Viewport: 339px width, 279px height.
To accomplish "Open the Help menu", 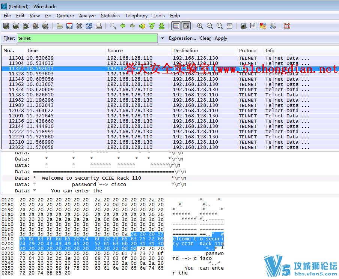I will [175, 16].
